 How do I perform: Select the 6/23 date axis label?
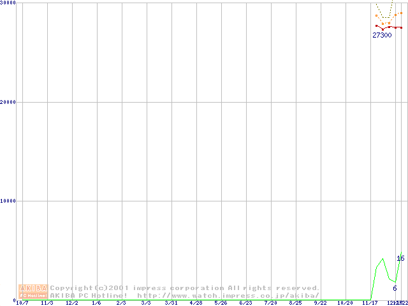[x=245, y=303]
